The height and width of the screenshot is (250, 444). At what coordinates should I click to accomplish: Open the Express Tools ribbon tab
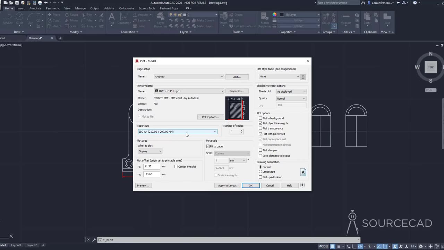[147, 8]
